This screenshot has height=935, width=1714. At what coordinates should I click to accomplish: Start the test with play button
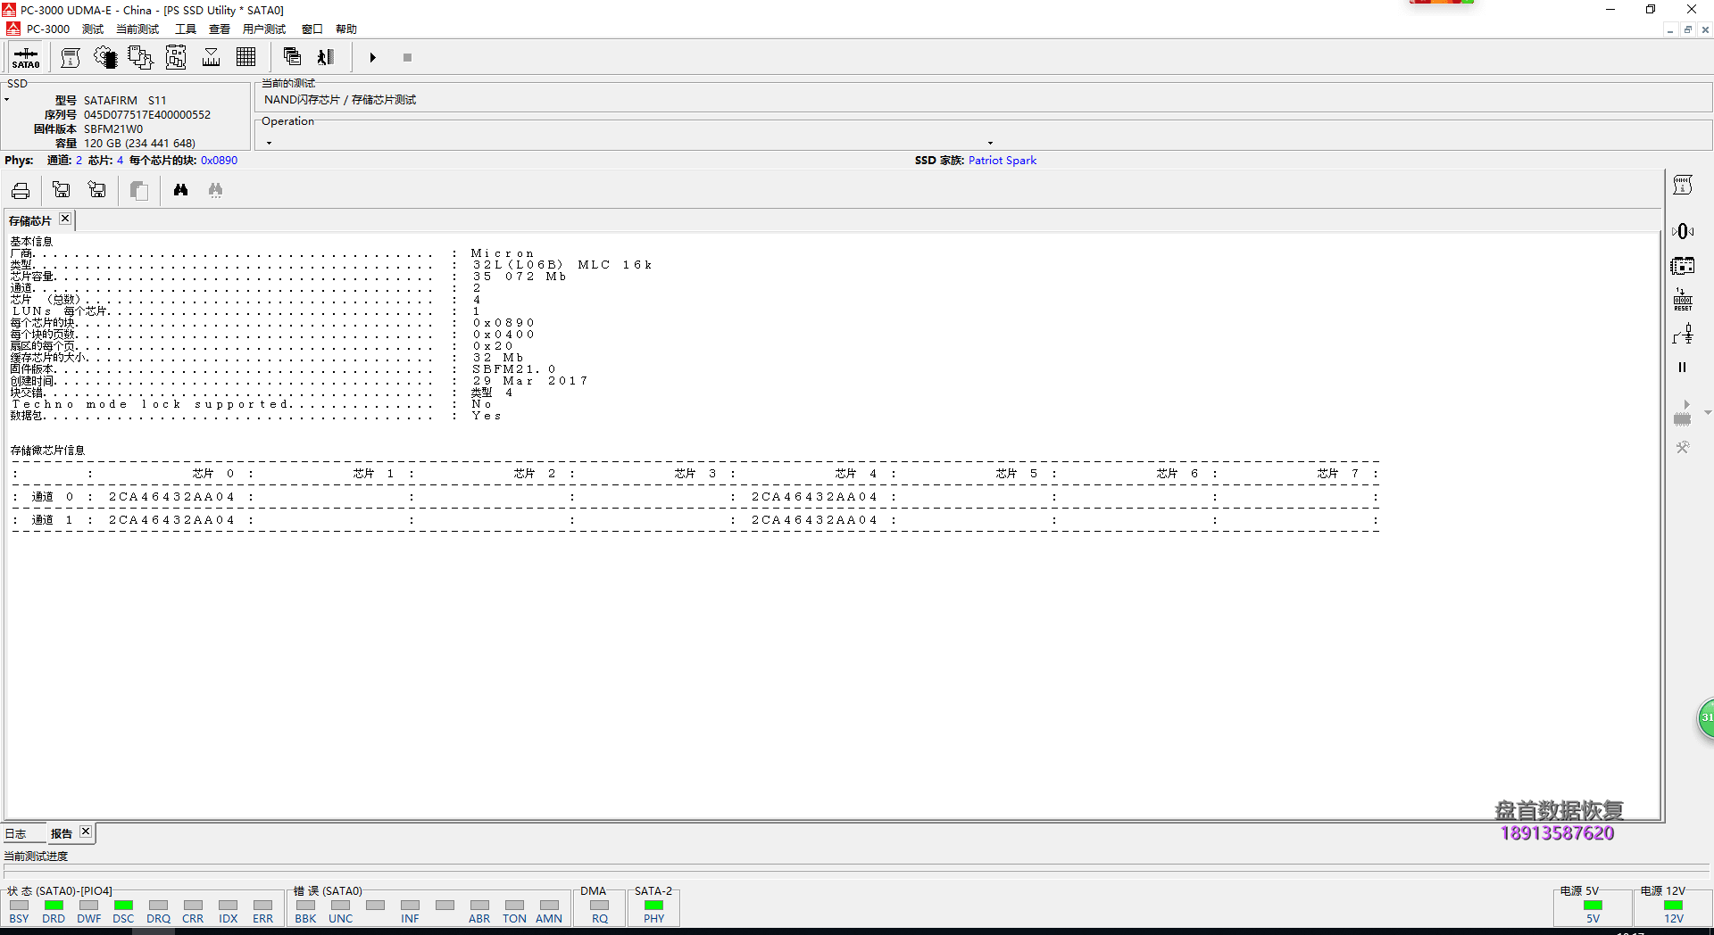click(x=373, y=58)
